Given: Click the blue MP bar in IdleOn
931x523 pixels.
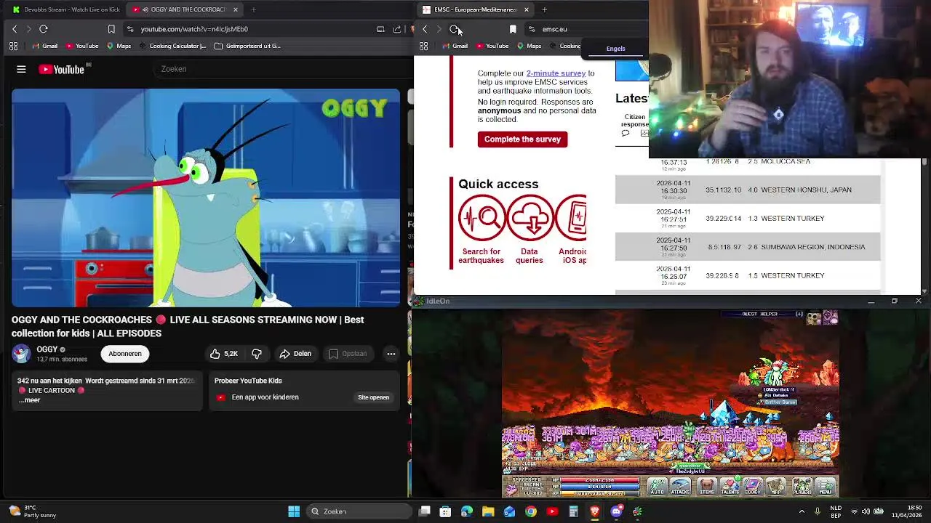Looking at the screenshot, I should [599, 487].
